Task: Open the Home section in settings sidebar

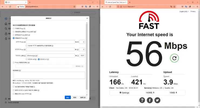Action: (x=6, y=24)
